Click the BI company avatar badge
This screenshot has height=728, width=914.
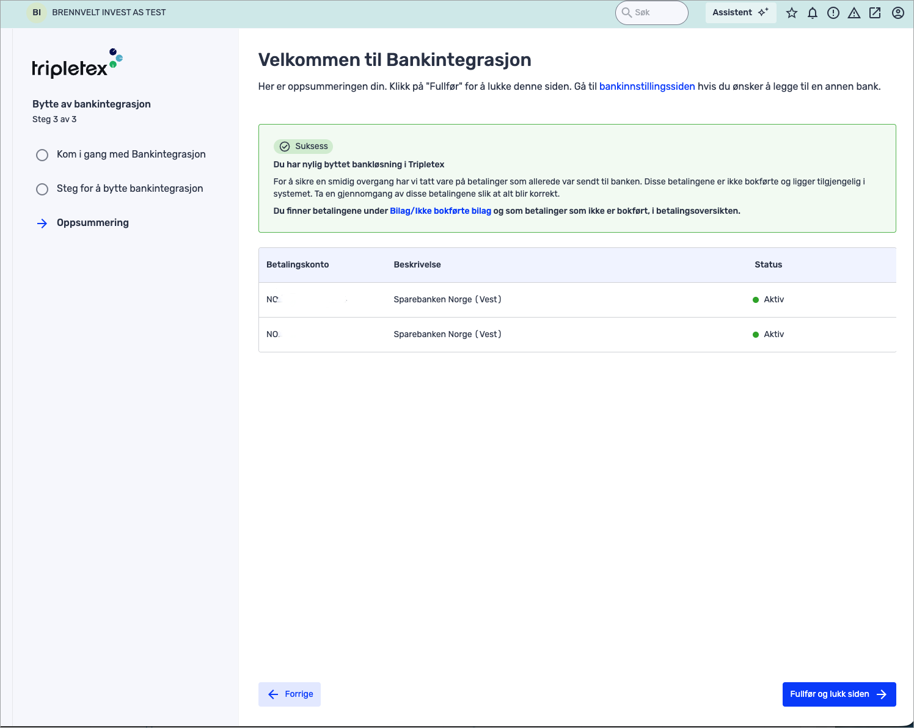tap(36, 12)
